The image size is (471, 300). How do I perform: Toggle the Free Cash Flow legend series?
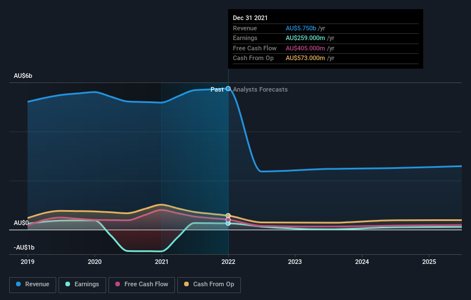click(142, 285)
